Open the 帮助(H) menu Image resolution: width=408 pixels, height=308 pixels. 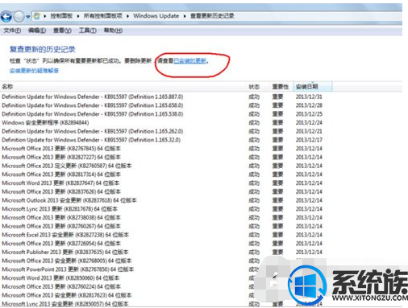point(113,31)
